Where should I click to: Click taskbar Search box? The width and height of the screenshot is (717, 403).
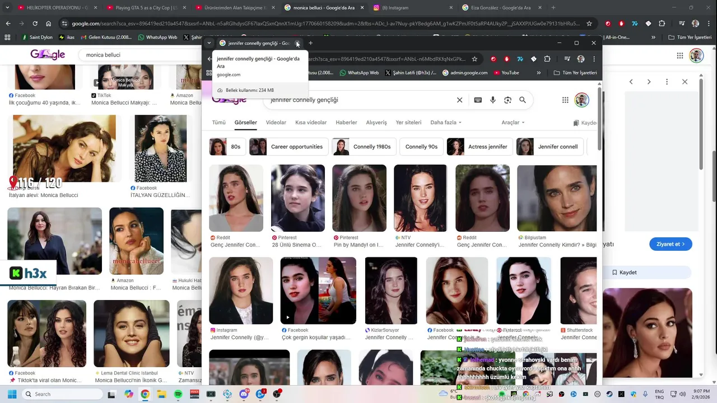point(62,394)
